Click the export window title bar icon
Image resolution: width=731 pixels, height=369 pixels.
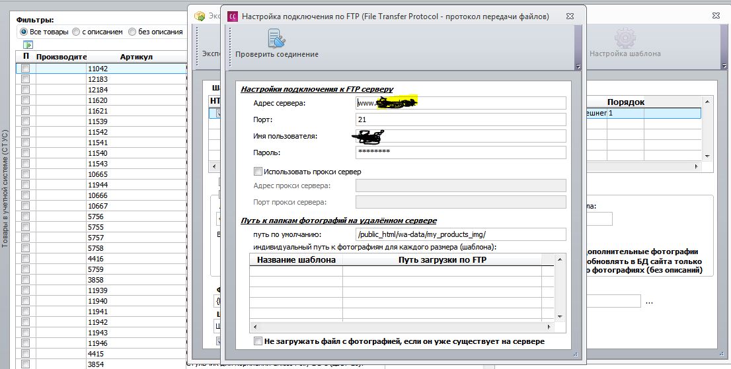tap(200, 17)
